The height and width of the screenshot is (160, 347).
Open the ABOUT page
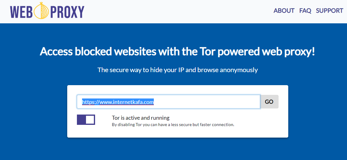(x=284, y=11)
